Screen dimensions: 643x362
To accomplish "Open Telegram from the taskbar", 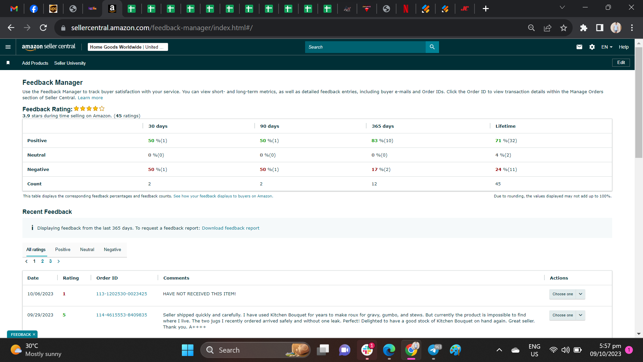I will [x=433, y=350].
